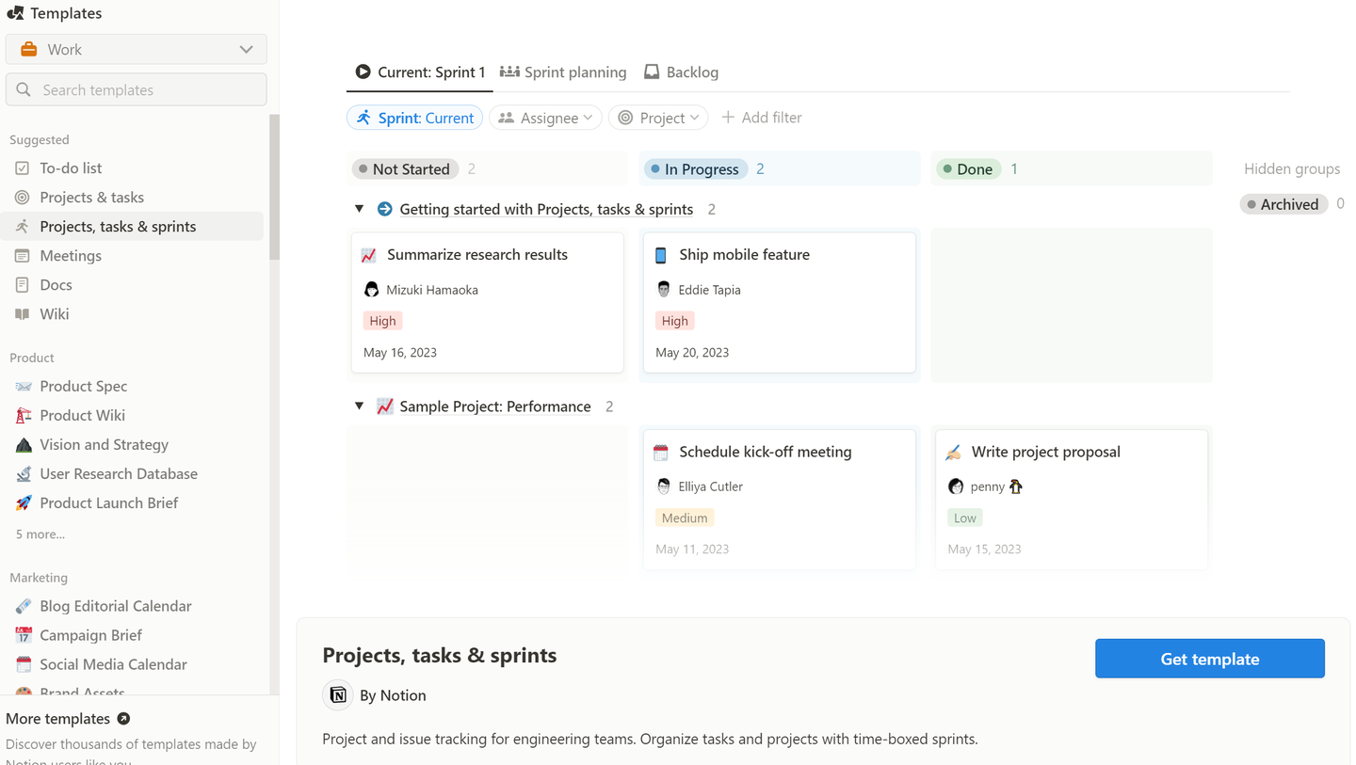Collapse the Sample Project: Performance group
Image resolution: width=1356 pixels, height=765 pixels.
tap(359, 406)
